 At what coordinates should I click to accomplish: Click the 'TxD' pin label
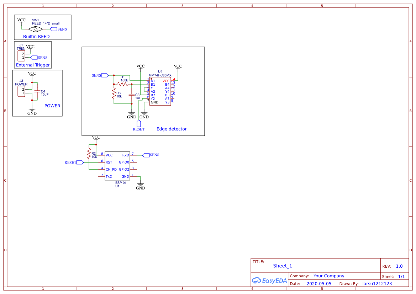[109, 177]
